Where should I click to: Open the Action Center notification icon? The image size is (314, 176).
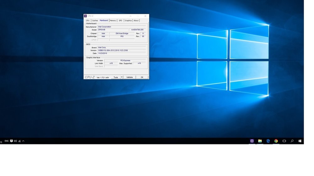(11, 141)
